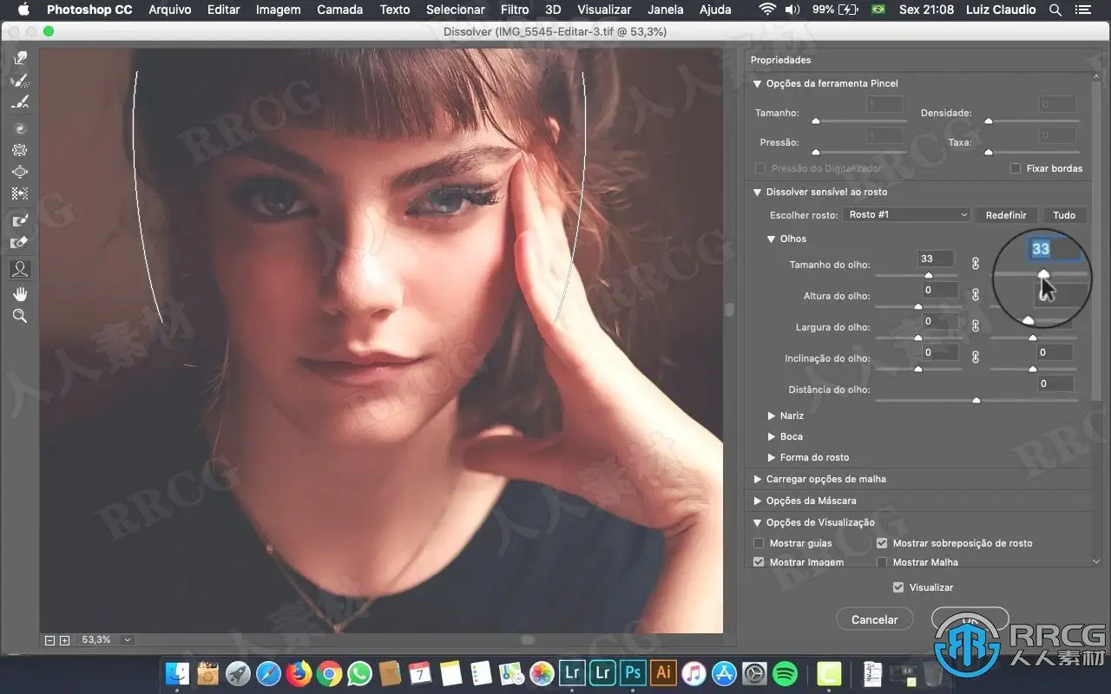Activate the Hand tool
Screen dimensions: 1111x694
20,294
